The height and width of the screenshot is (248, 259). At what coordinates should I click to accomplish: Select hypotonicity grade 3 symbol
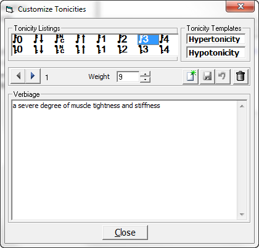[x=144, y=49]
